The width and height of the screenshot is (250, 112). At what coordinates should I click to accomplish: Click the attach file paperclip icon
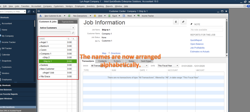click(176, 22)
